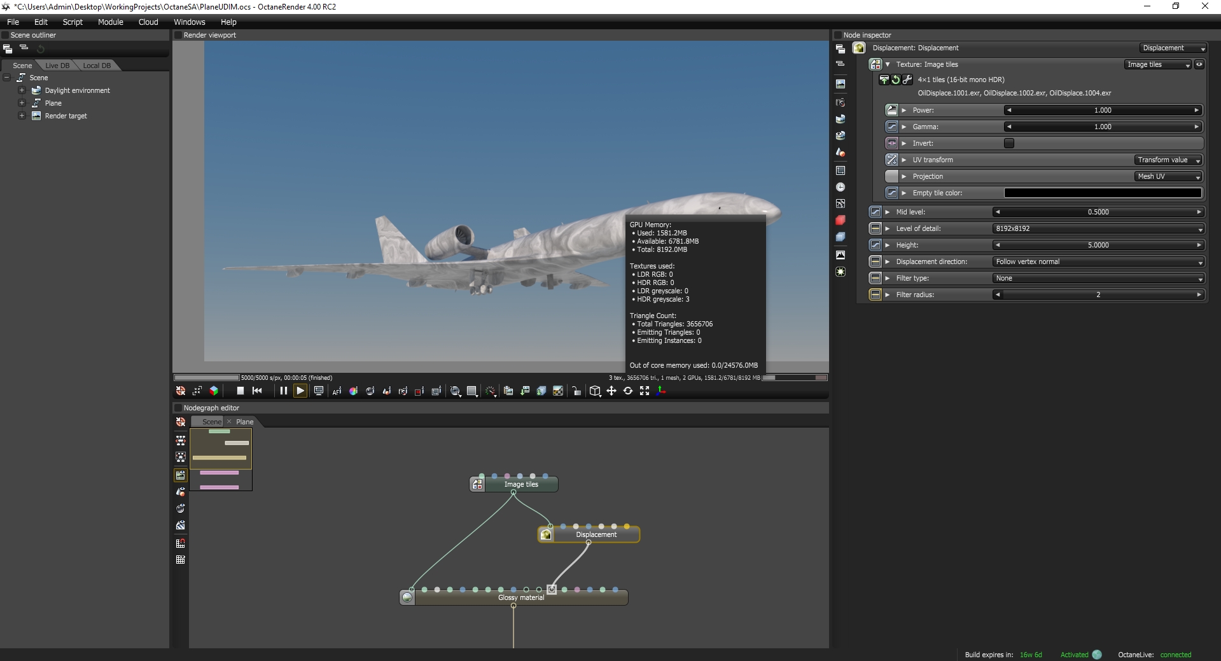
Task: Open the Module menu
Action: point(111,22)
